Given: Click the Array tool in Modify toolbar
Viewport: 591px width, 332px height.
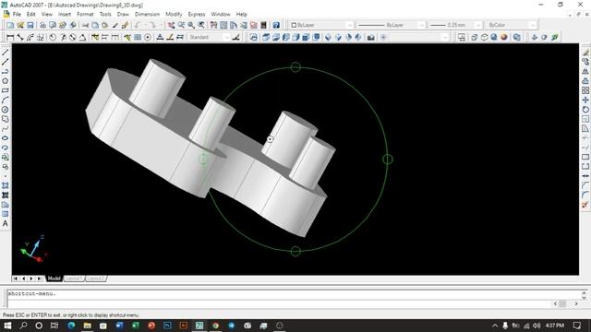Looking at the screenshot, I should pos(585,90).
